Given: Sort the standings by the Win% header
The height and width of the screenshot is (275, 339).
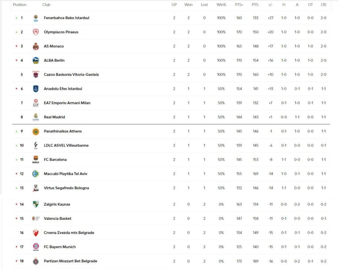Looking at the screenshot, I should pyautogui.click(x=221, y=5).
